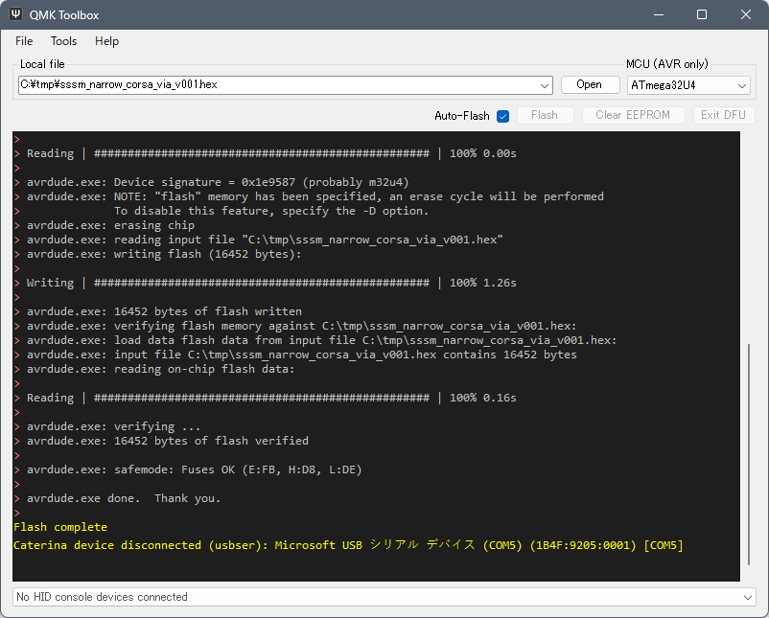Click the Open button

590,84
